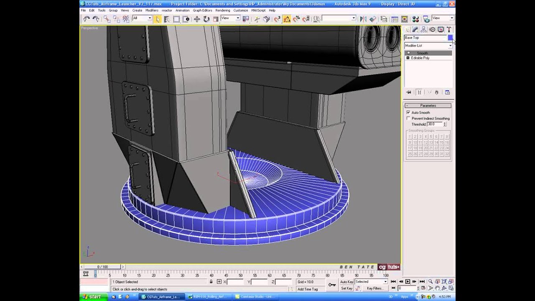The image size is (535, 301).
Task: Expand the Editable Poly stack entry
Action: [x=408, y=58]
